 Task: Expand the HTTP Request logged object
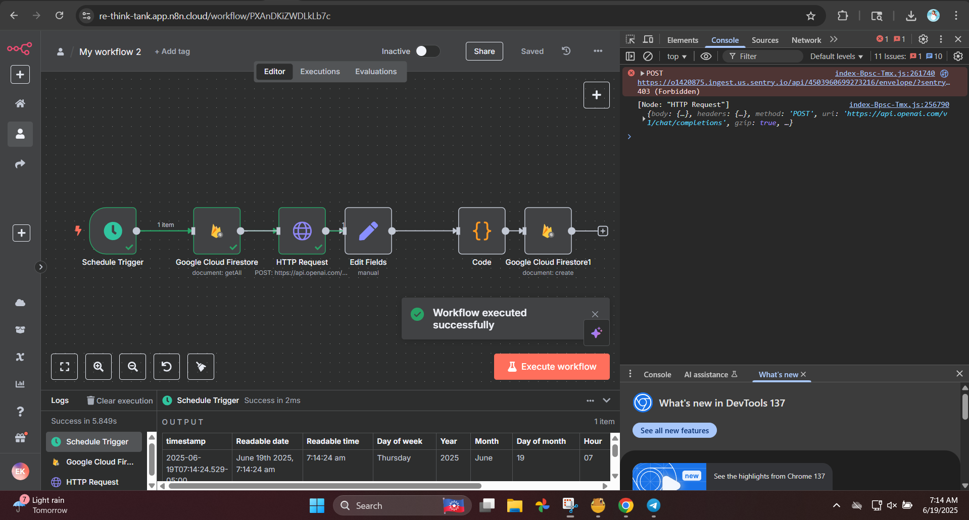[644, 119]
